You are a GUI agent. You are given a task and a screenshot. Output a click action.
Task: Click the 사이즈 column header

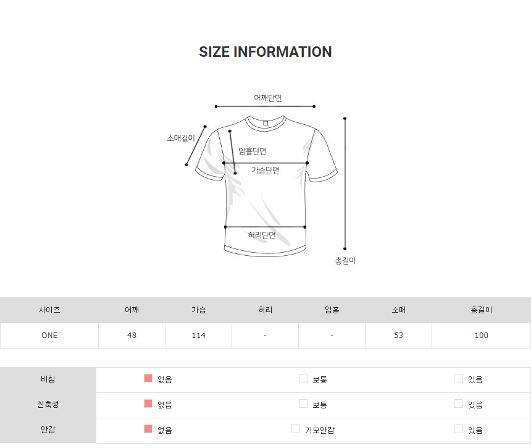[49, 310]
